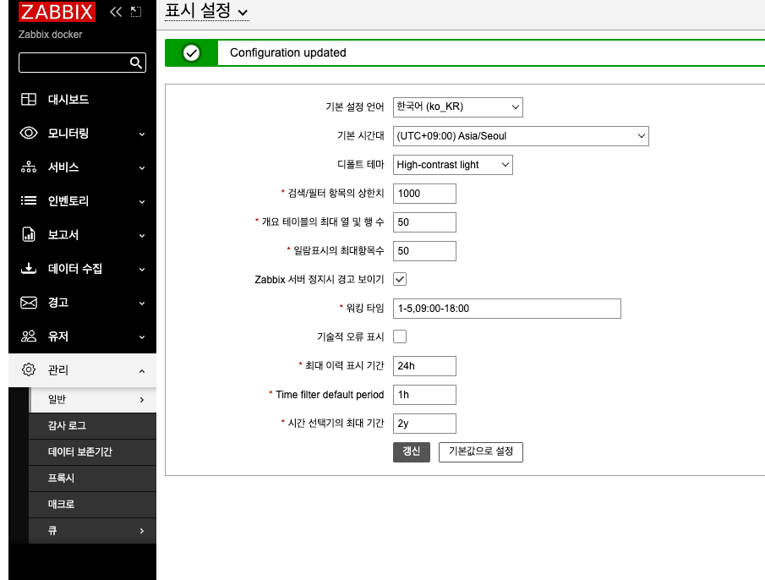
Task: Open 큐 submenu arrow
Action: [x=142, y=531]
